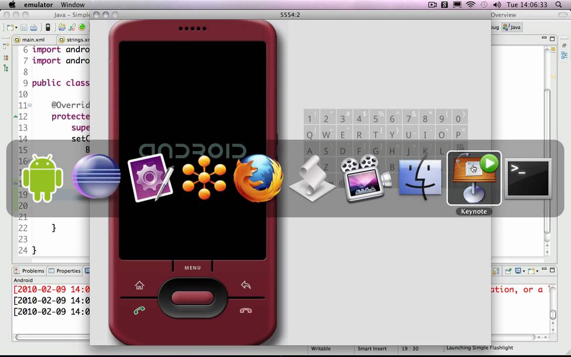Maximize the Console view
Screen dimensions: 571x357
[552, 270]
